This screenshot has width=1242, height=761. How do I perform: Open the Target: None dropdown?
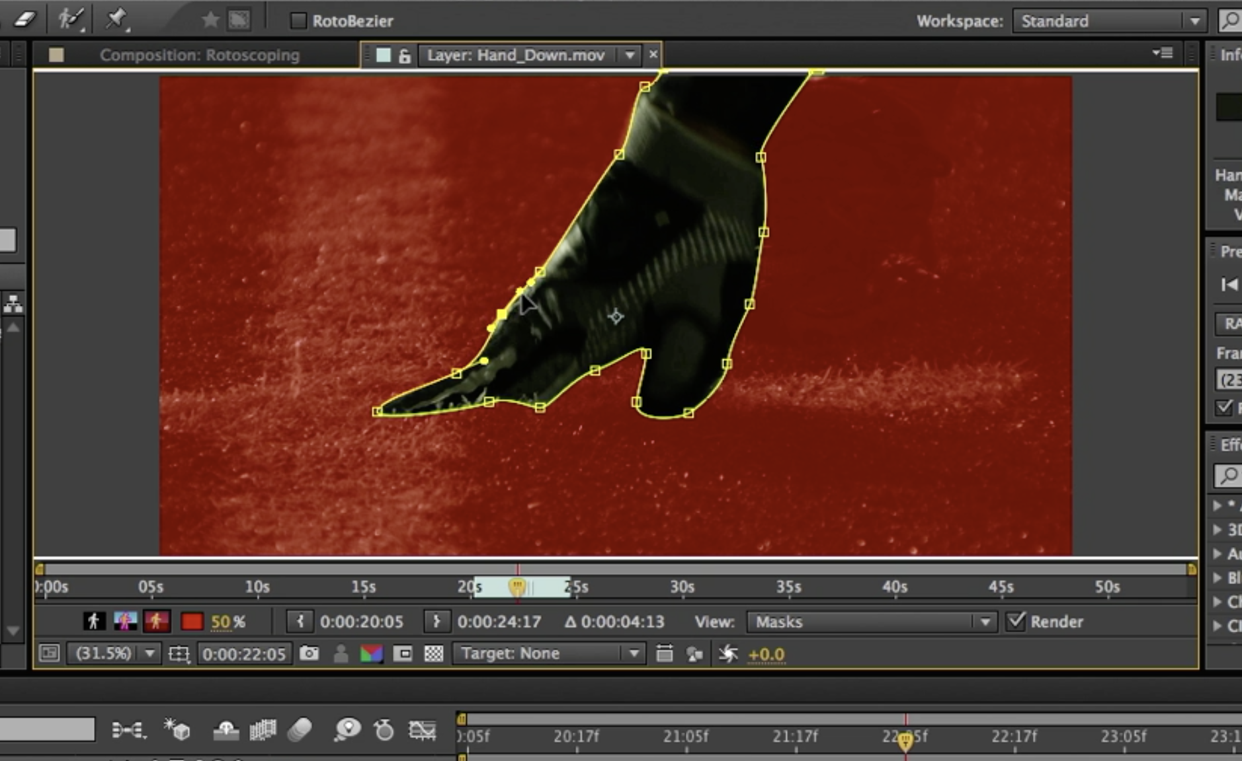point(550,653)
